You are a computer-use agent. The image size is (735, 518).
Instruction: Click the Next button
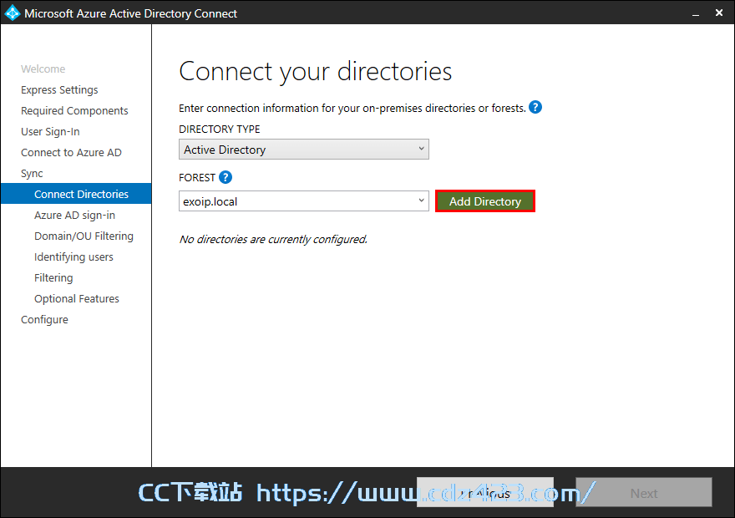[x=644, y=493]
